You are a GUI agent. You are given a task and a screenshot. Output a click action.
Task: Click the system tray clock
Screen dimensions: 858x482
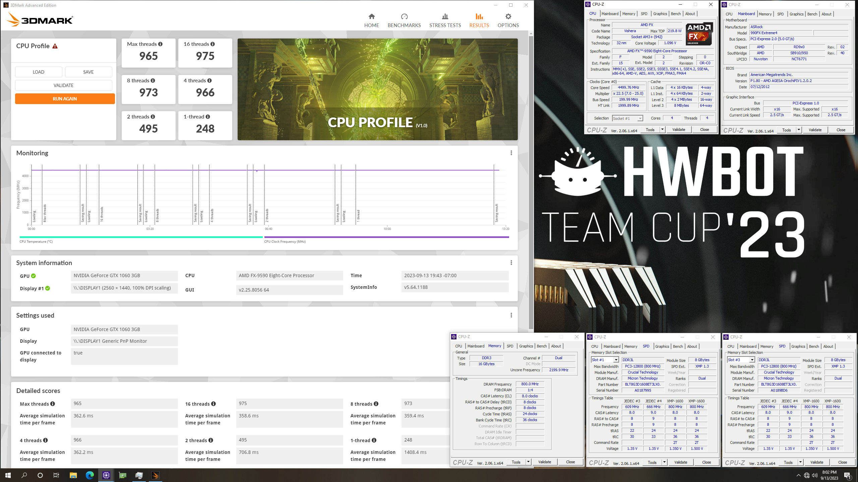tap(830, 475)
